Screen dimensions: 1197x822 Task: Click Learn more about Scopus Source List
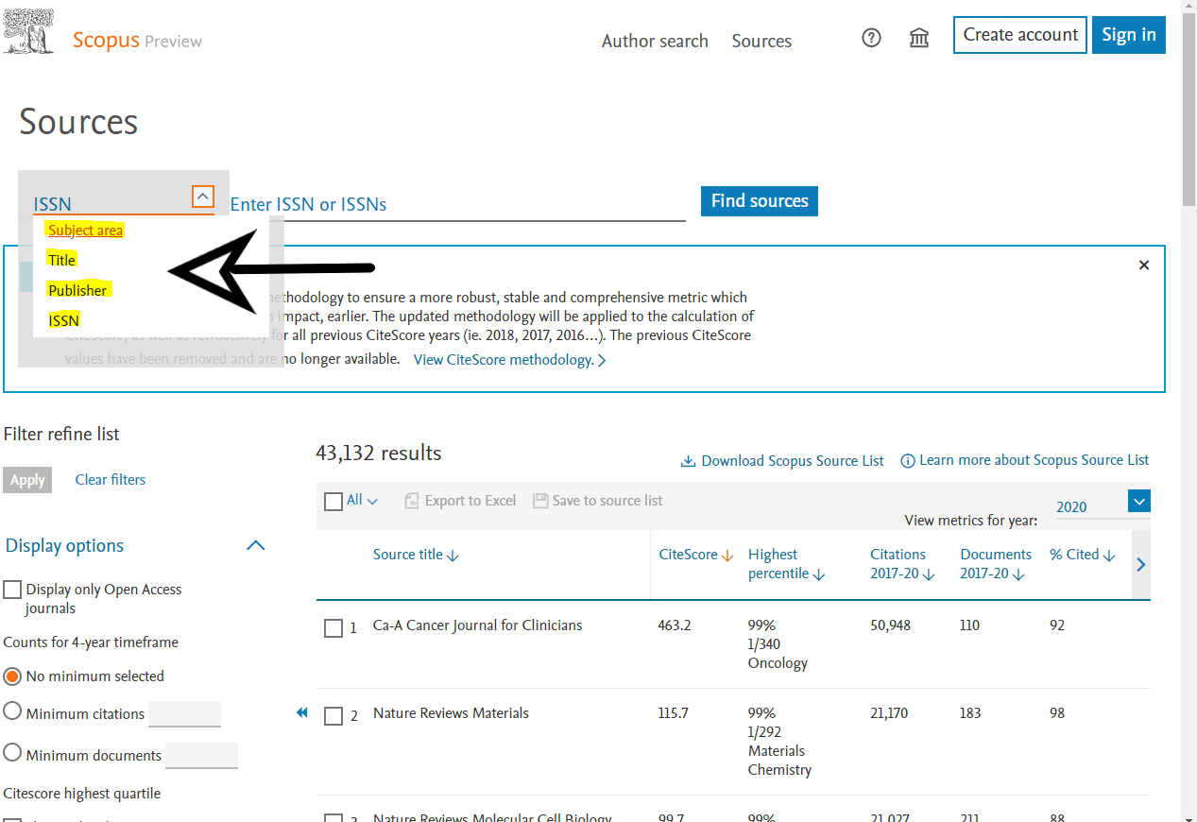tap(1025, 460)
